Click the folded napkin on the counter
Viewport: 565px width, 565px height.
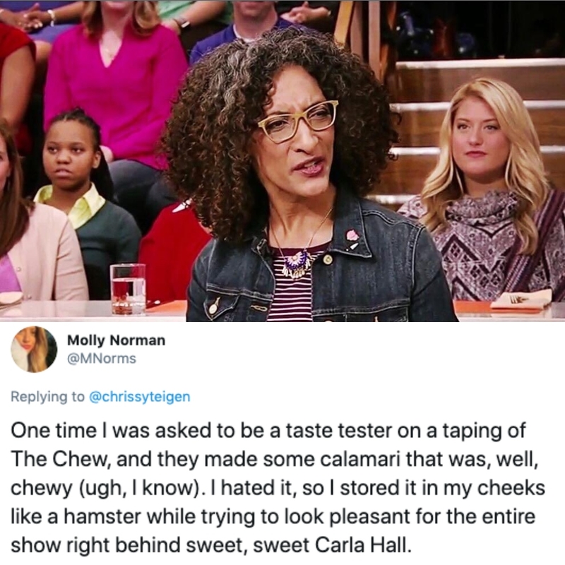[x=521, y=300]
